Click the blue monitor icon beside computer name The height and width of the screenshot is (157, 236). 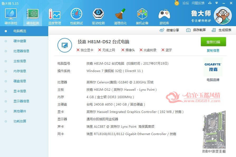(x=65, y=45)
